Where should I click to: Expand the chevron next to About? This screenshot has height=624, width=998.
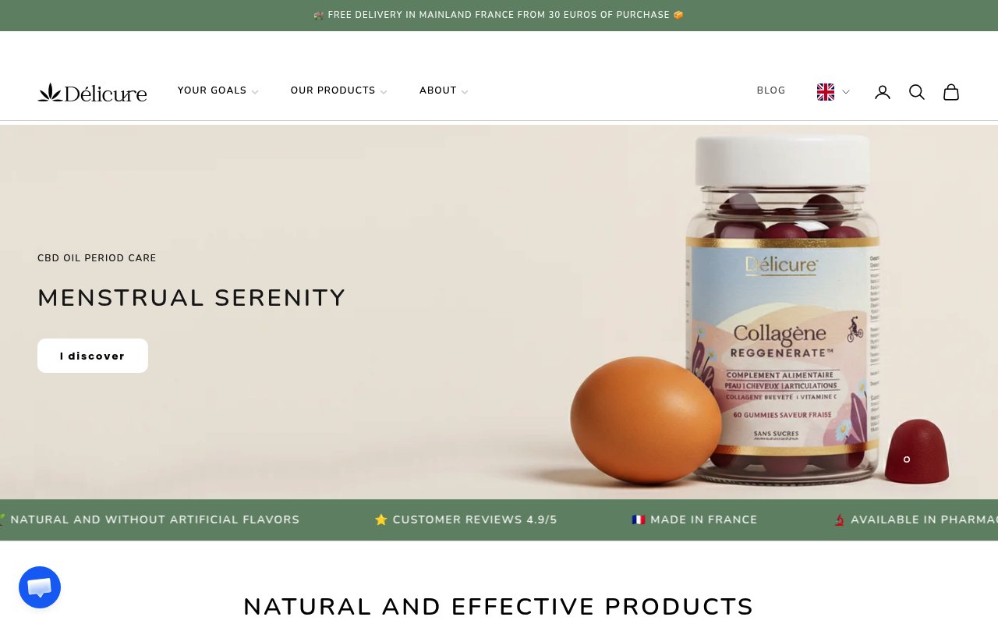point(465,92)
